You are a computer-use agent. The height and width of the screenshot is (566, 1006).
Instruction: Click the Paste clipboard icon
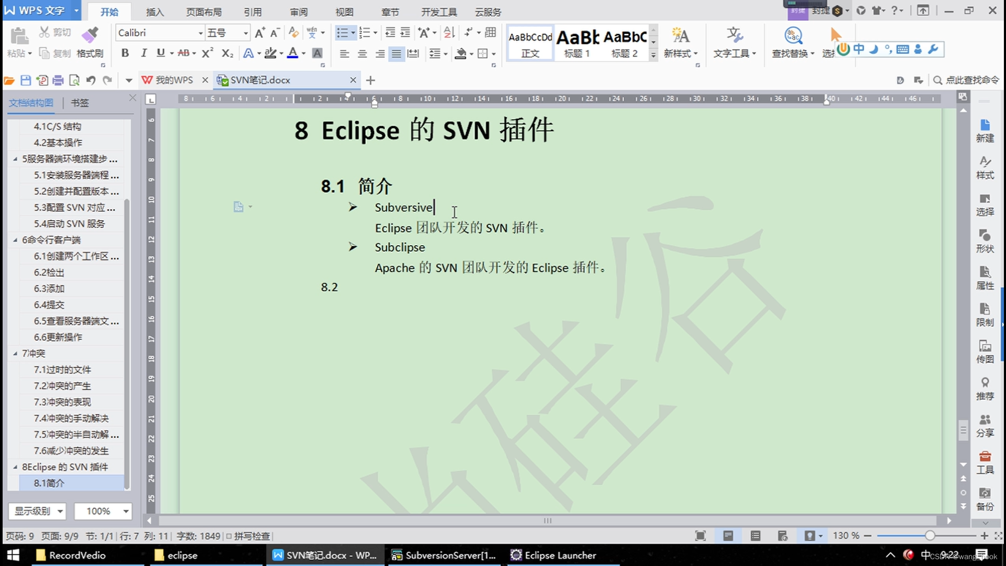pyautogui.click(x=19, y=36)
